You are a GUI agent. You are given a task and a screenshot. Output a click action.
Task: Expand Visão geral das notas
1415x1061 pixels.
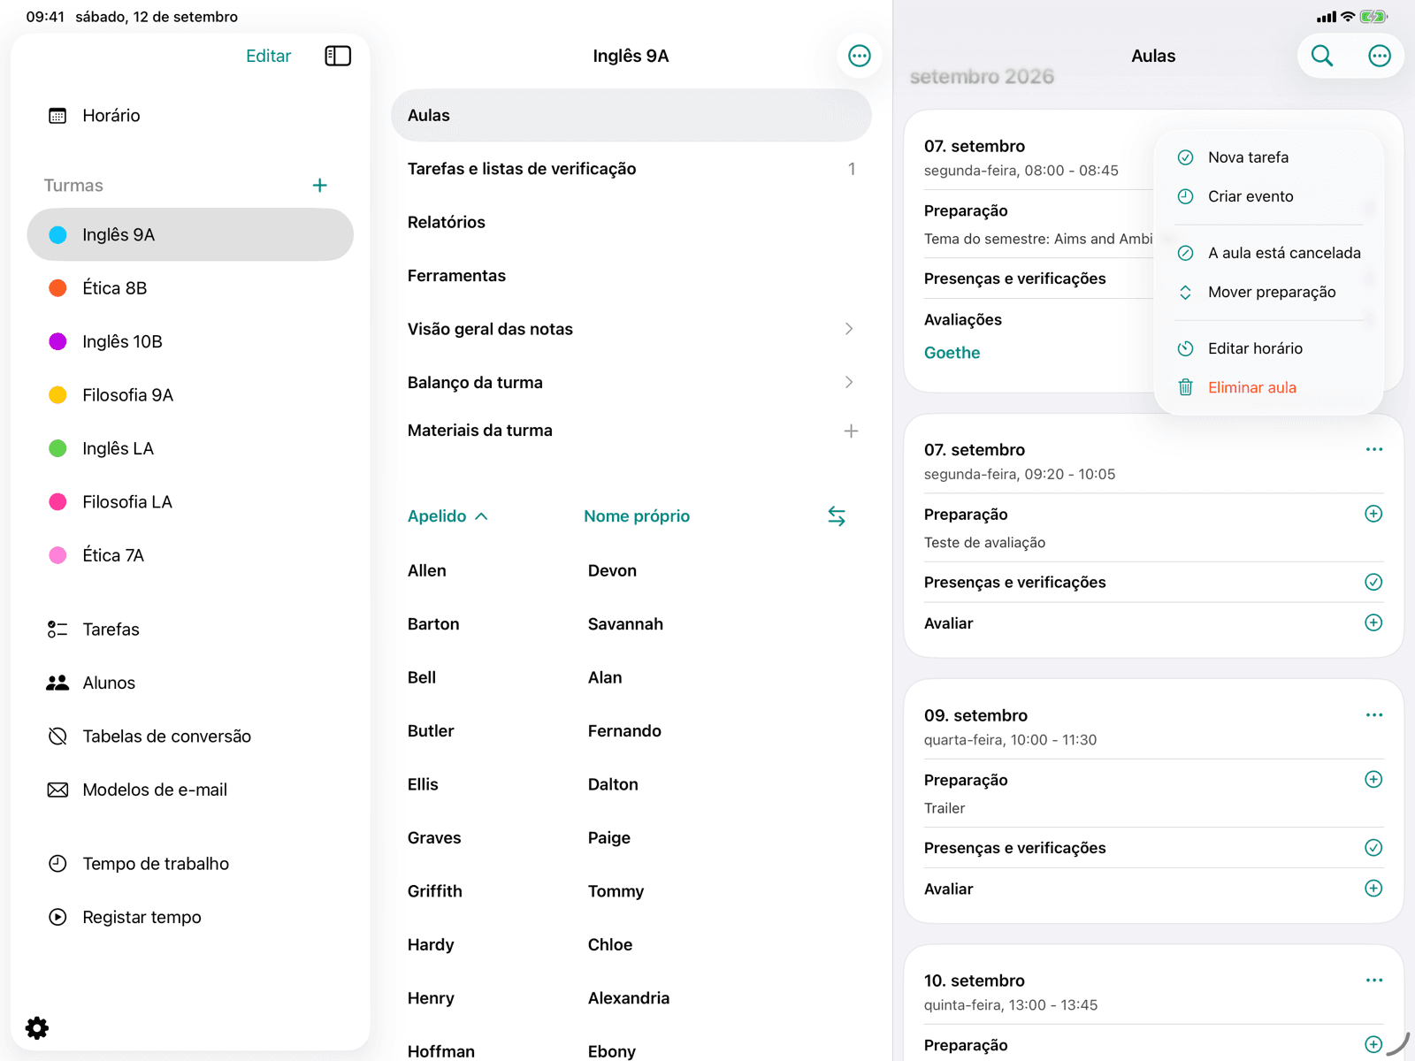click(631, 329)
